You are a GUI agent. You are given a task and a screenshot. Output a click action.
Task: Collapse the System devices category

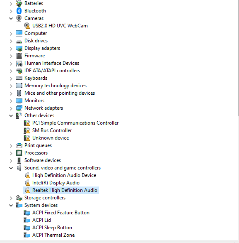(11, 206)
